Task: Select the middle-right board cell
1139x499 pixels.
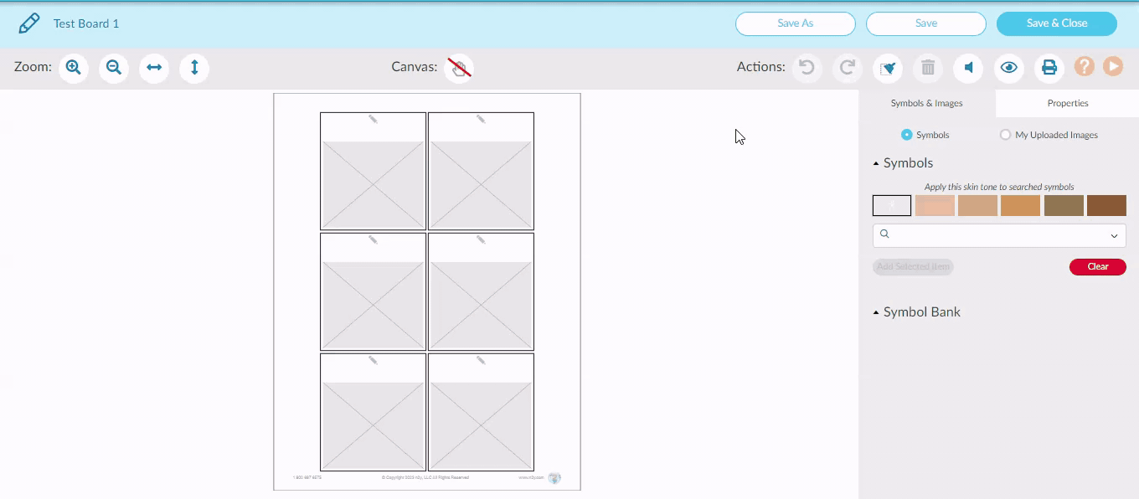Action: tap(481, 292)
